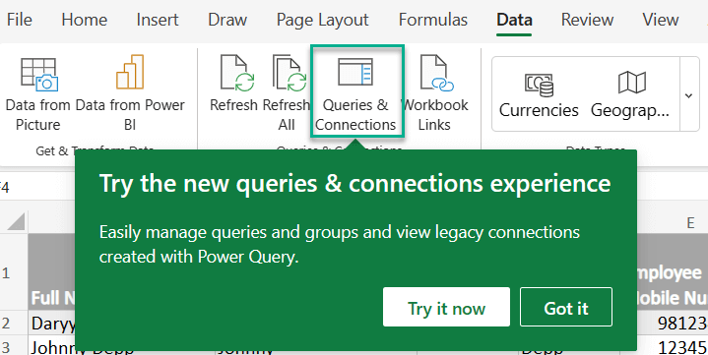Expand the Data Types gallery

(689, 94)
